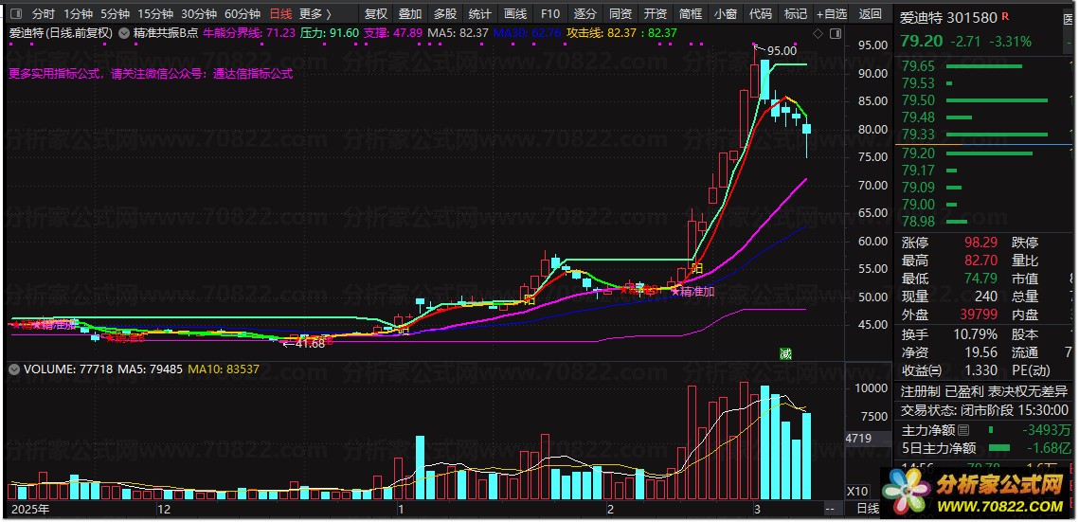This screenshot has width=1079, height=522.
Task: Click the 精准共振B点 indicator name
Action: coord(164,32)
